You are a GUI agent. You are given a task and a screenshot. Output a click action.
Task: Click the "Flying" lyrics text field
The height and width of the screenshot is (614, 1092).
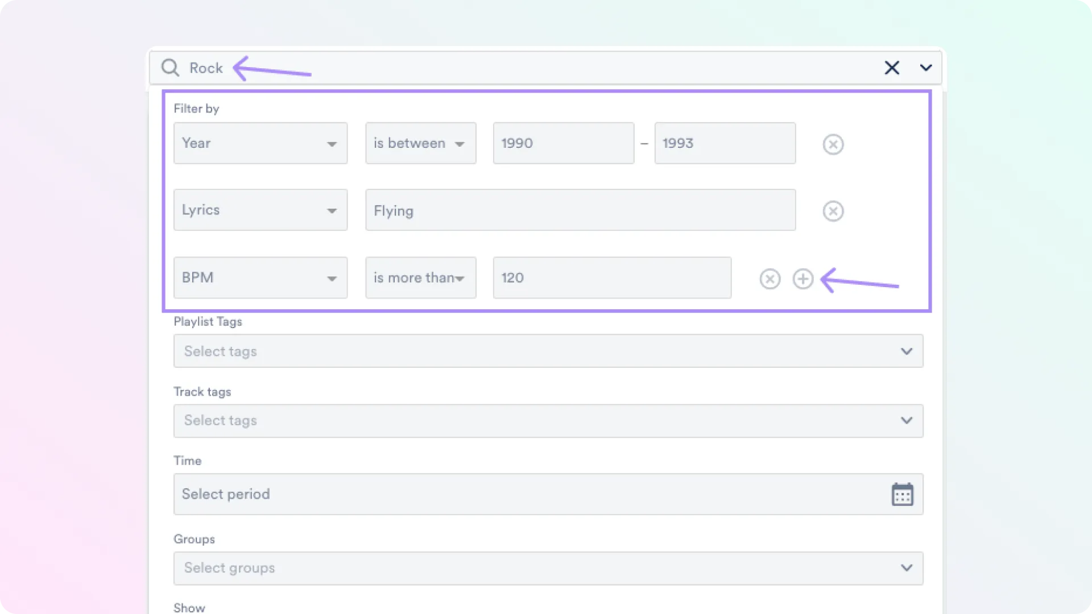(x=580, y=210)
